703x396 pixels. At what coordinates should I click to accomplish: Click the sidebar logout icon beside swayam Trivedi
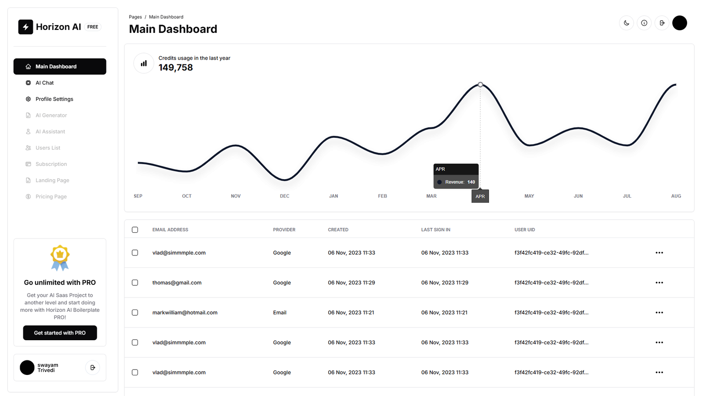92,367
